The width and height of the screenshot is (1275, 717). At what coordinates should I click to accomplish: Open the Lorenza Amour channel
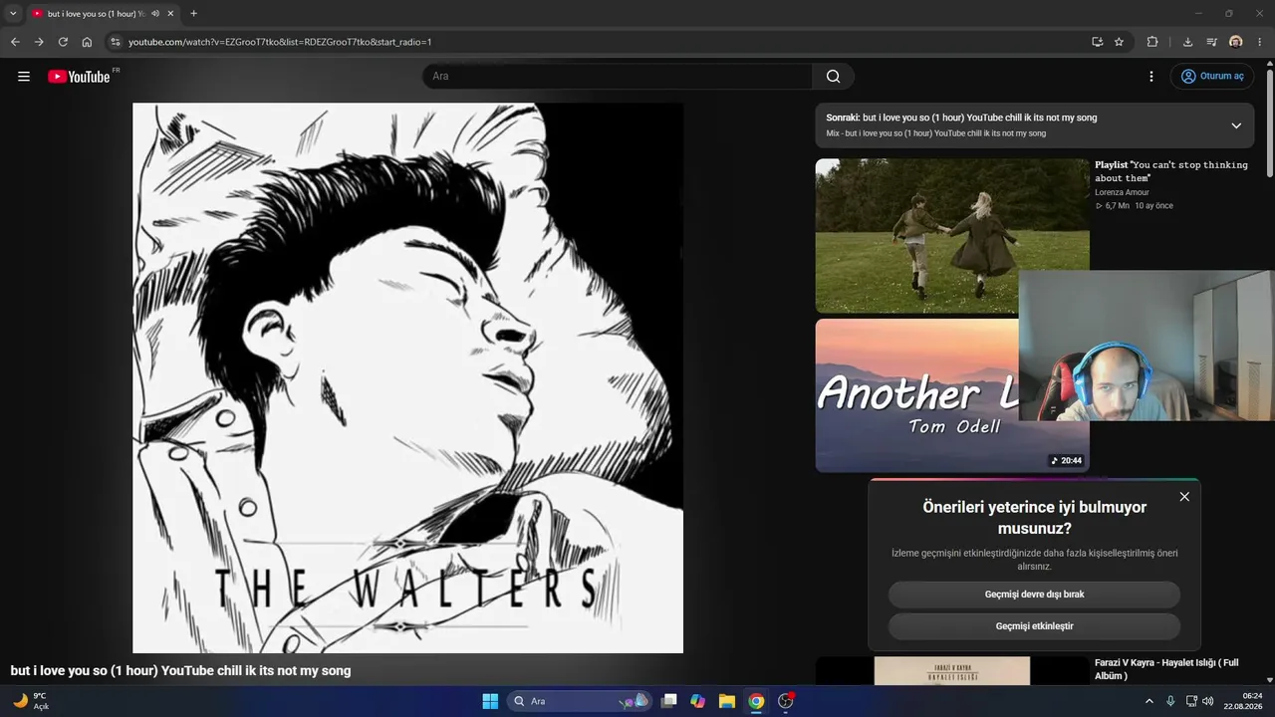click(1122, 192)
